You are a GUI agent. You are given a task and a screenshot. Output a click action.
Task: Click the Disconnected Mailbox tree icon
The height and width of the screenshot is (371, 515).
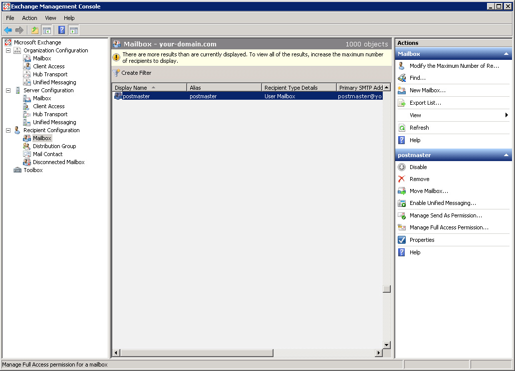coord(27,162)
